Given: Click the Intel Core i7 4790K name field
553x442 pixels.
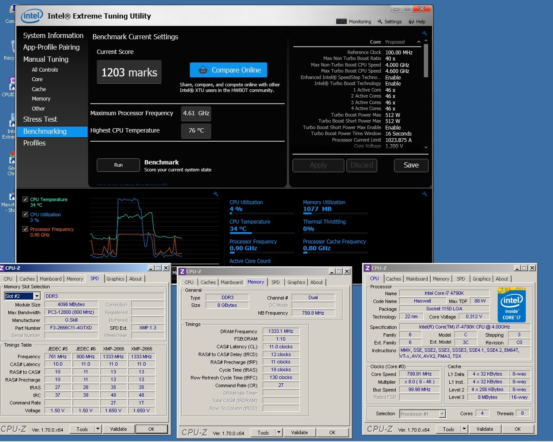Looking at the screenshot, I should (x=444, y=293).
